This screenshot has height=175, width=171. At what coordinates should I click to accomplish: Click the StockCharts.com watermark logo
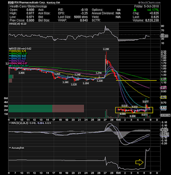tap(149, 3)
